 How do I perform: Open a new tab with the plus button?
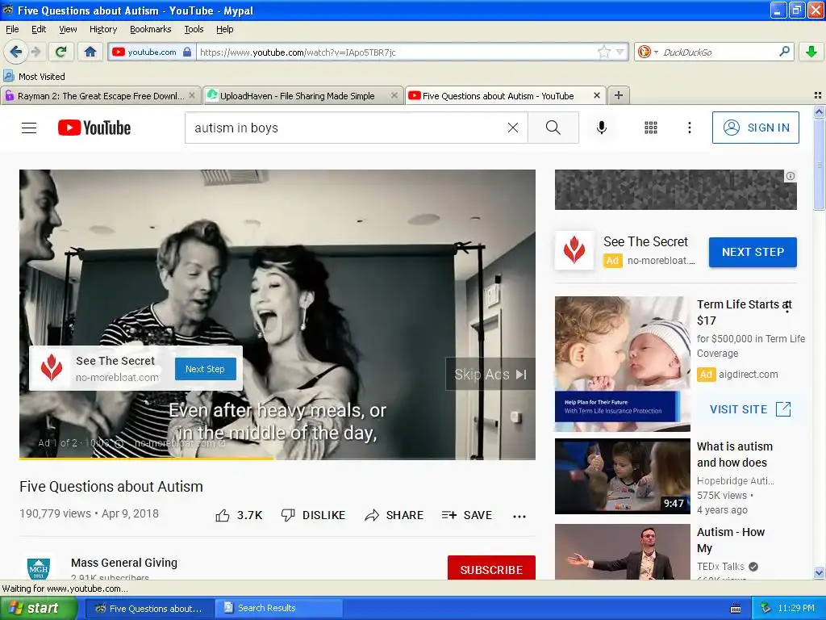(619, 95)
